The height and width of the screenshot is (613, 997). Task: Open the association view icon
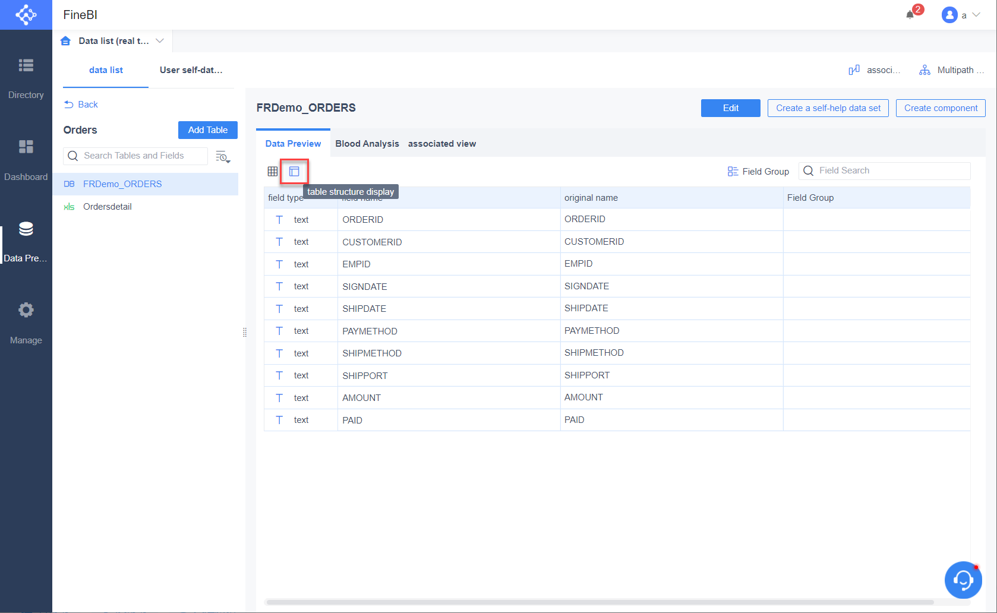pos(854,70)
